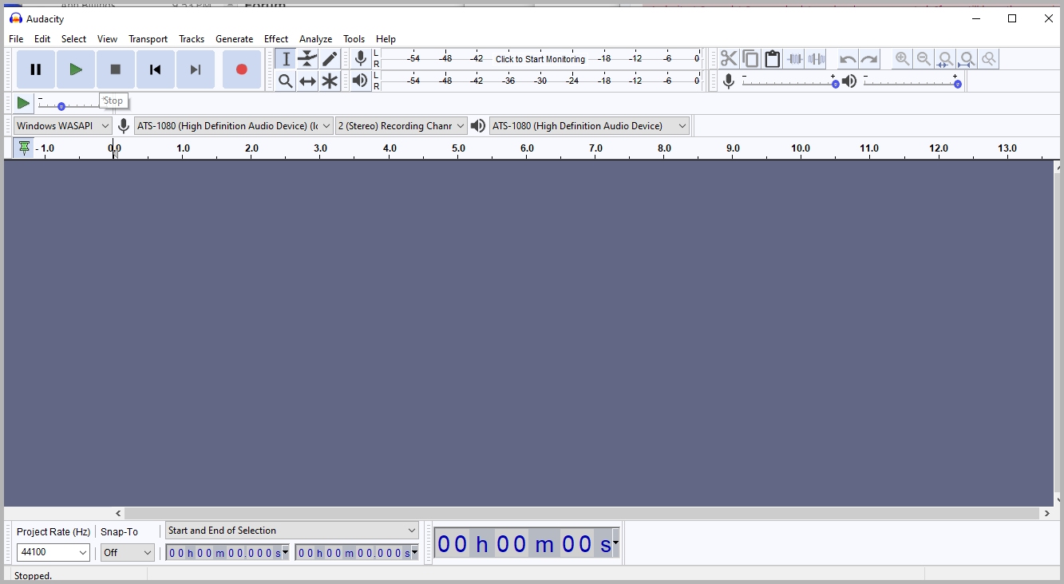Viewport: 1064px width, 584px height.
Task: Open the View menu
Action: (107, 39)
